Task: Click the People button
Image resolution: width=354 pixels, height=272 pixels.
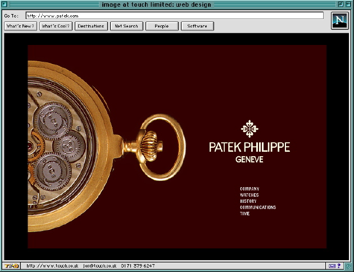Action: point(162,26)
